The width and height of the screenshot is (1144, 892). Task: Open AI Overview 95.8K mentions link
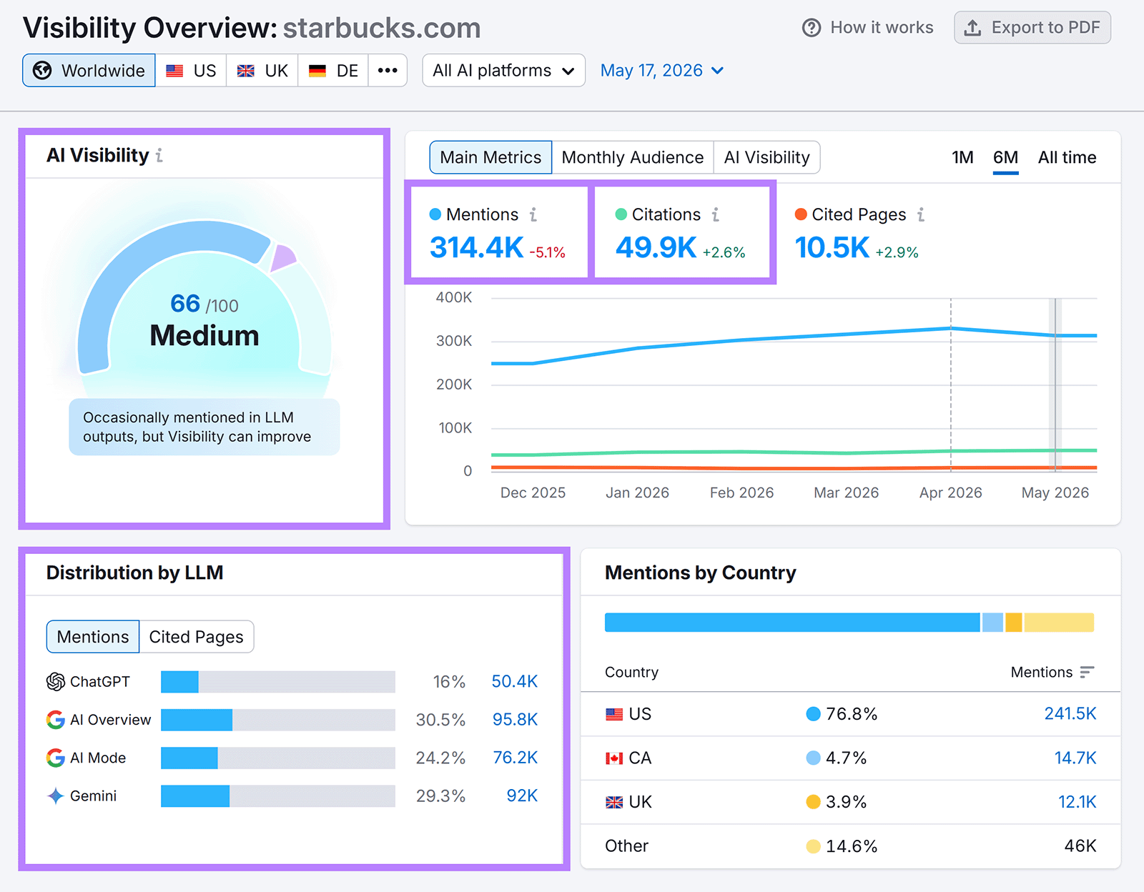[515, 720]
